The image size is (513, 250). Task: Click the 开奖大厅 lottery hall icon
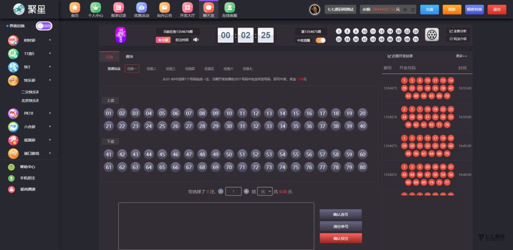pyautogui.click(x=187, y=8)
